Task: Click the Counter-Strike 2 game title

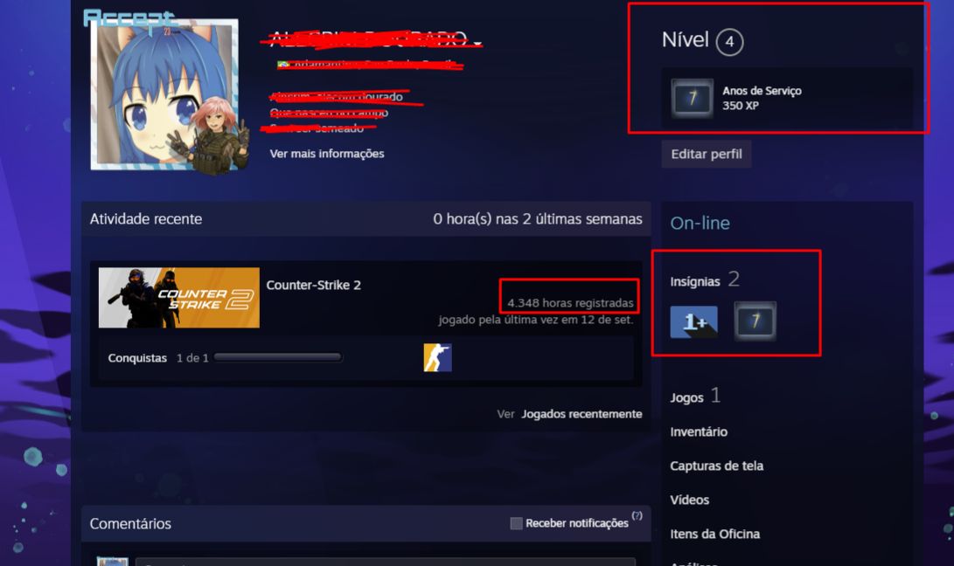Action: pos(313,285)
